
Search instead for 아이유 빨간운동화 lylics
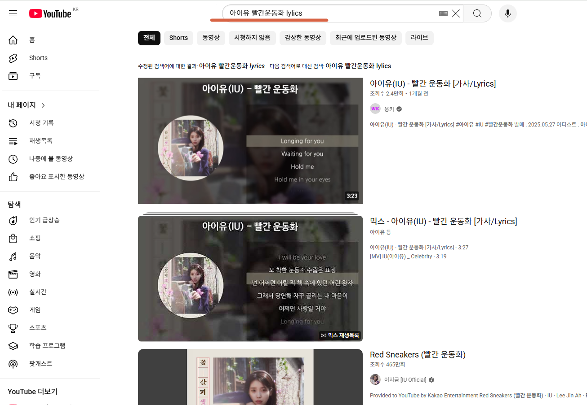coord(358,66)
